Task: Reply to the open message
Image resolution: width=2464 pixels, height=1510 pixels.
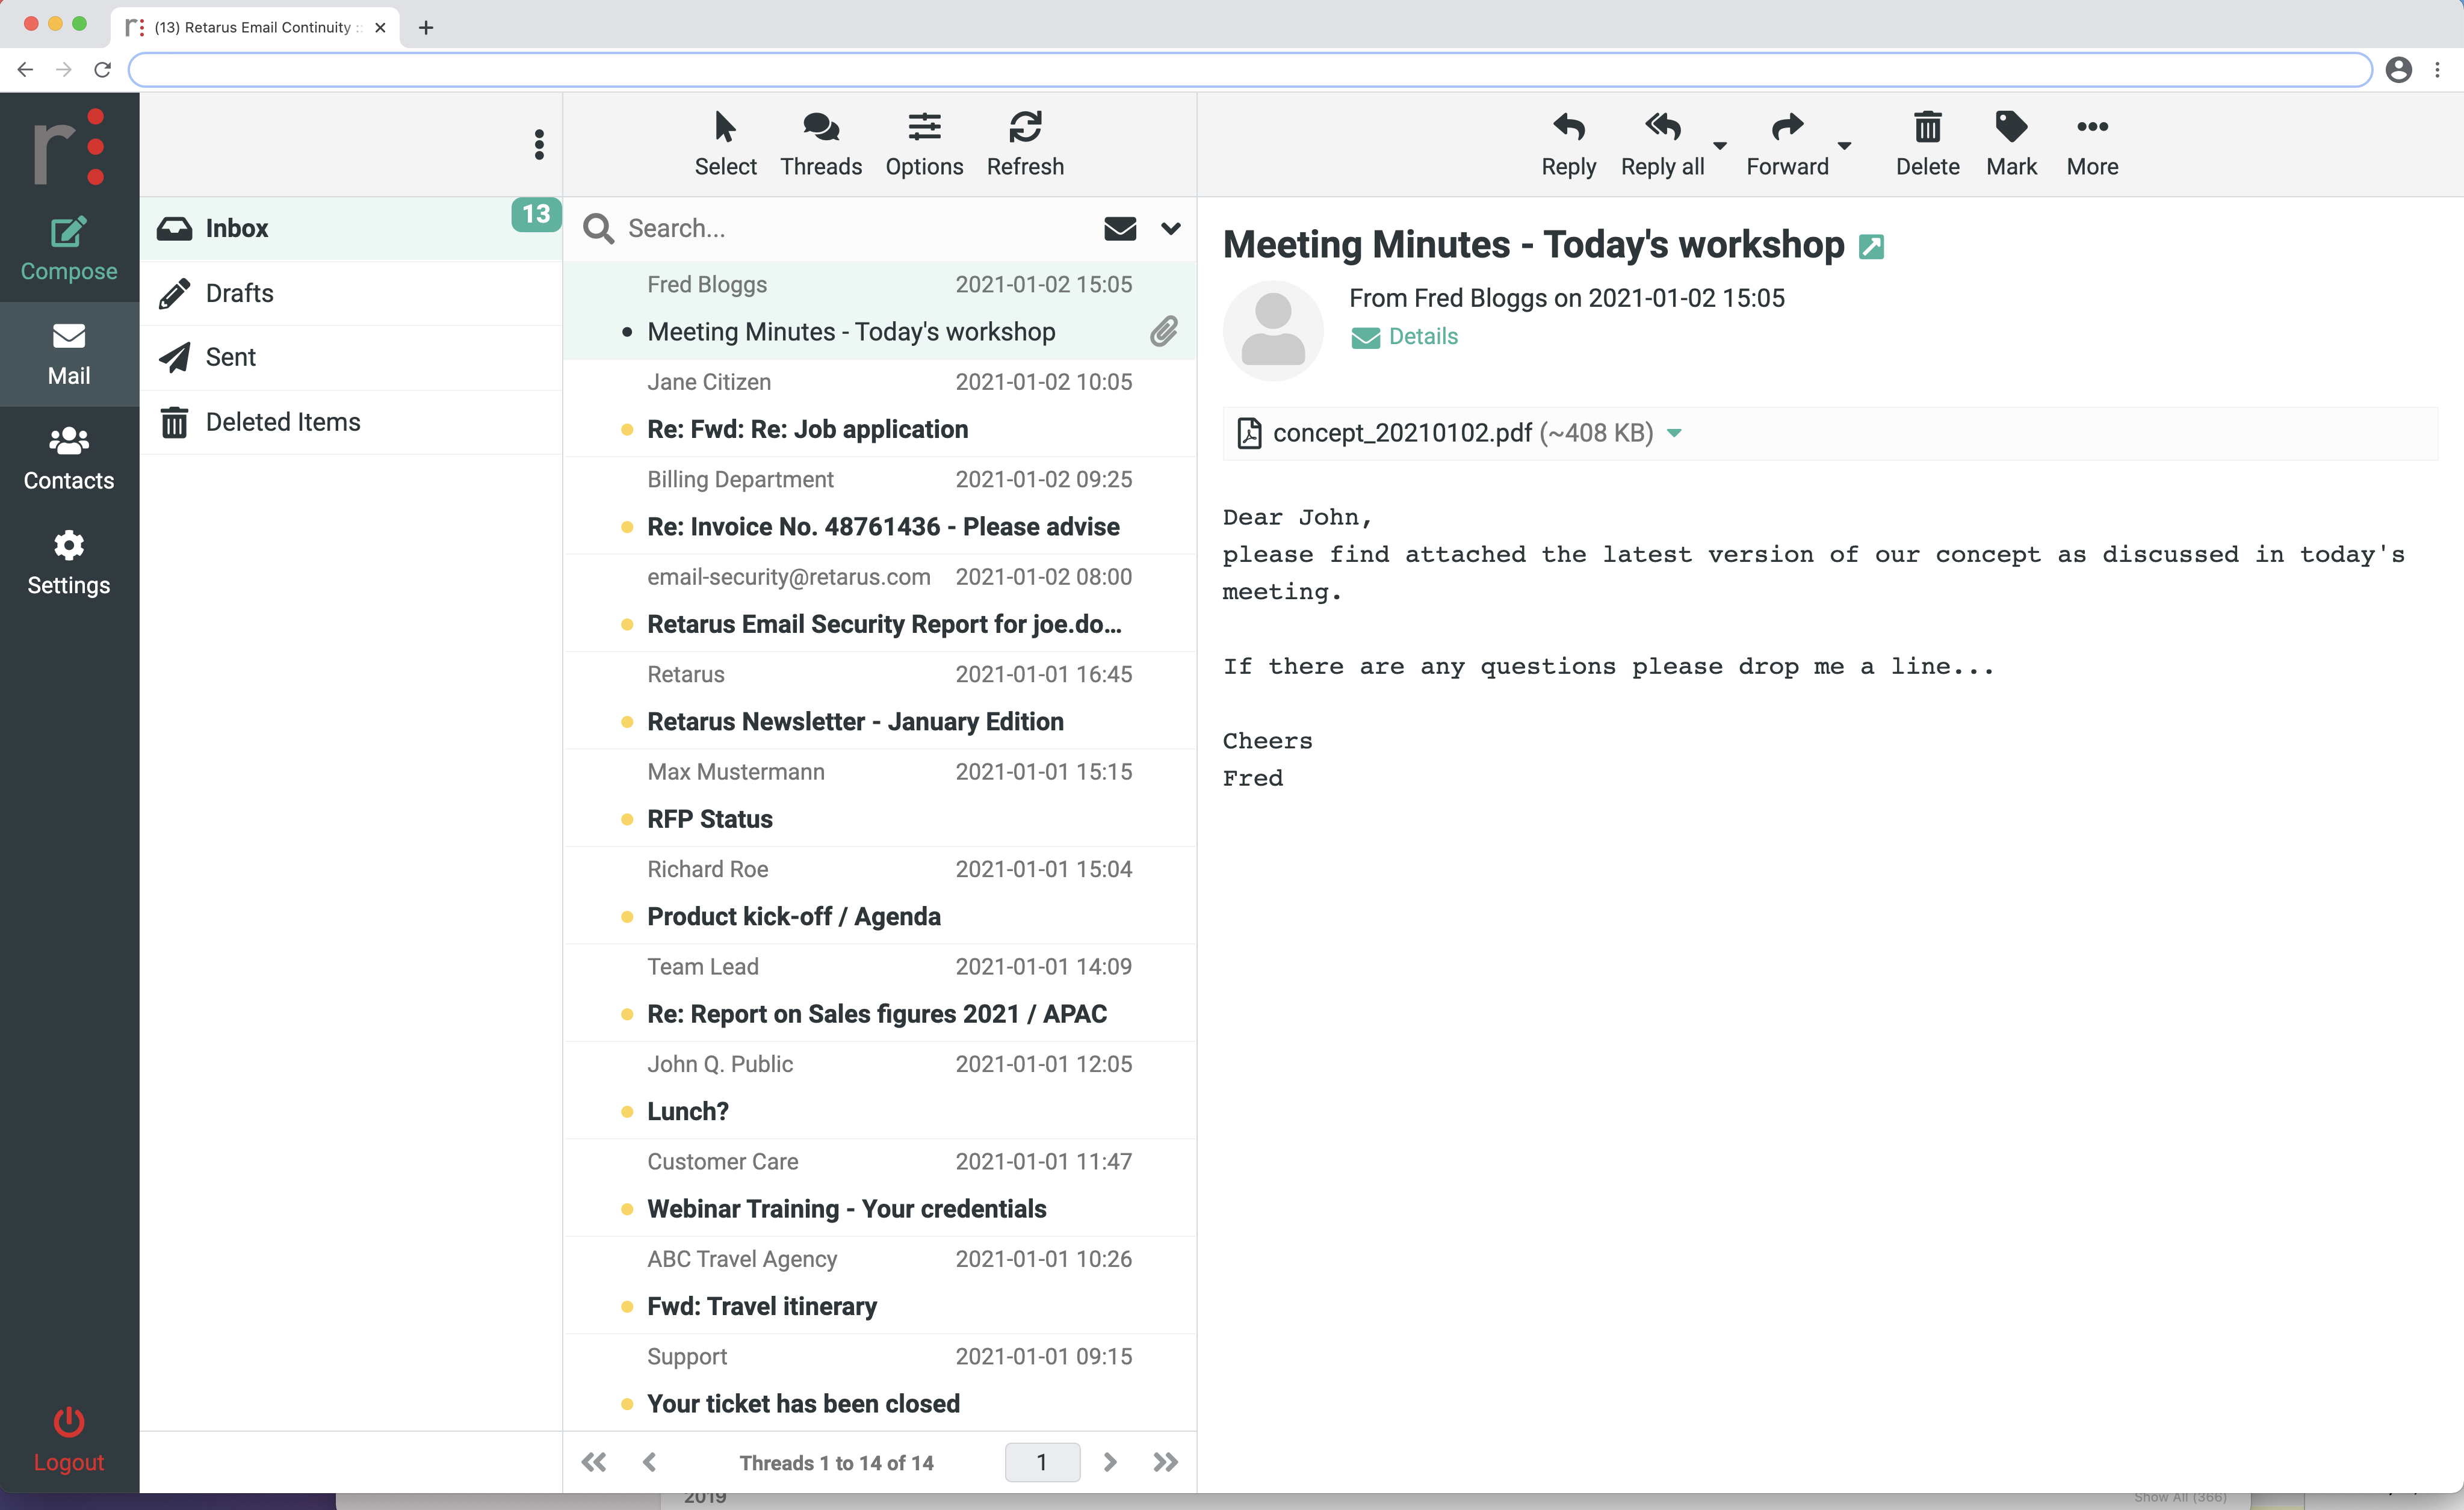Action: [1568, 144]
